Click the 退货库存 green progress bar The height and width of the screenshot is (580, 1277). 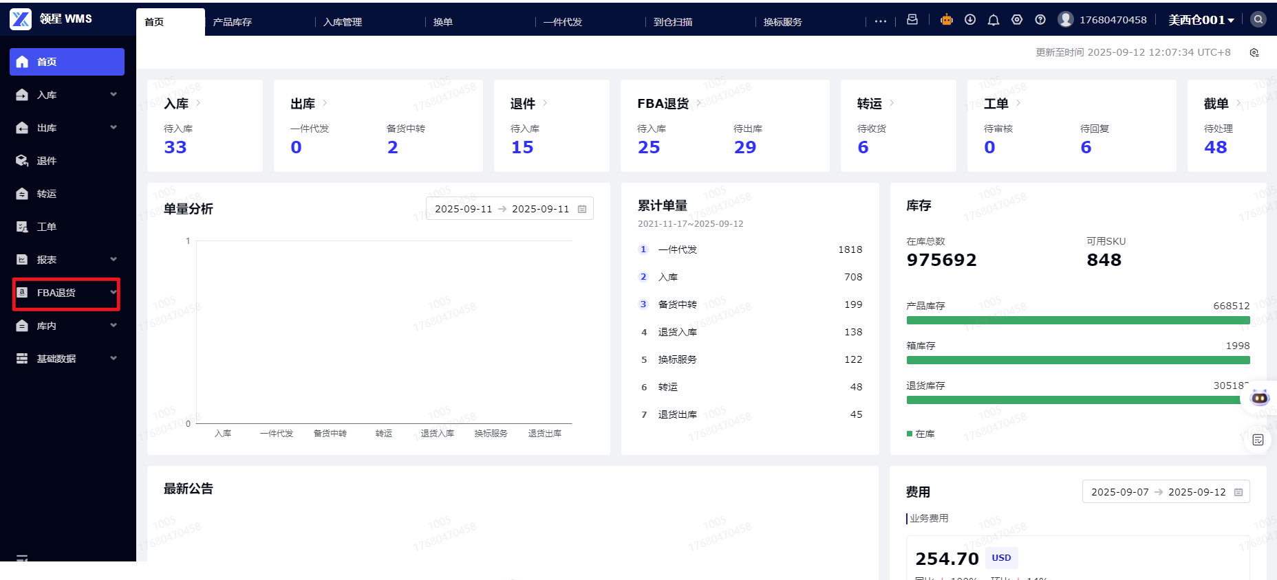(1078, 400)
